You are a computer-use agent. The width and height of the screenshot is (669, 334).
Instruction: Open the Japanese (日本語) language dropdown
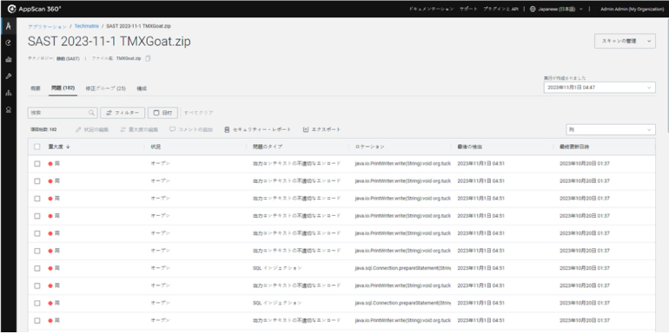coord(556,9)
